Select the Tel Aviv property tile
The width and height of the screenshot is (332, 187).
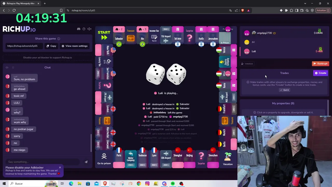178,36
